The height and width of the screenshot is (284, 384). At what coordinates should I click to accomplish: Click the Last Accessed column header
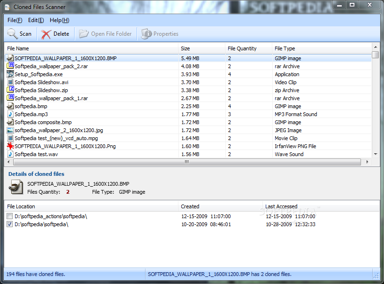(x=321, y=206)
